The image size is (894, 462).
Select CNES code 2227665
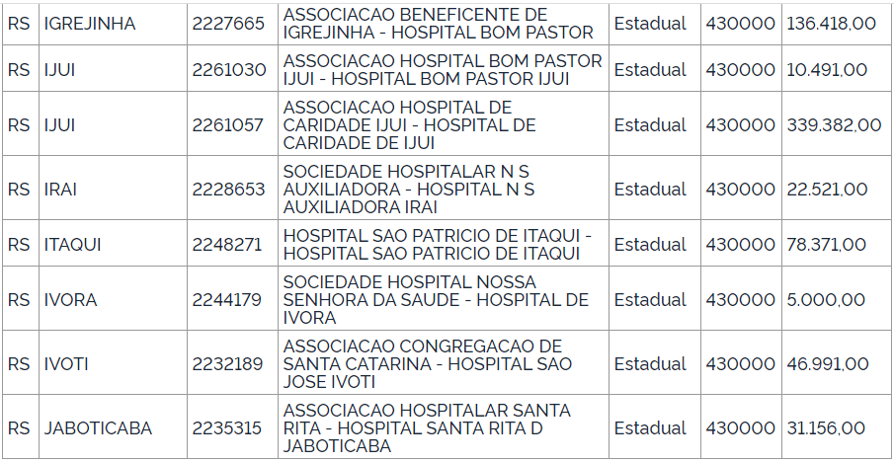(x=229, y=24)
